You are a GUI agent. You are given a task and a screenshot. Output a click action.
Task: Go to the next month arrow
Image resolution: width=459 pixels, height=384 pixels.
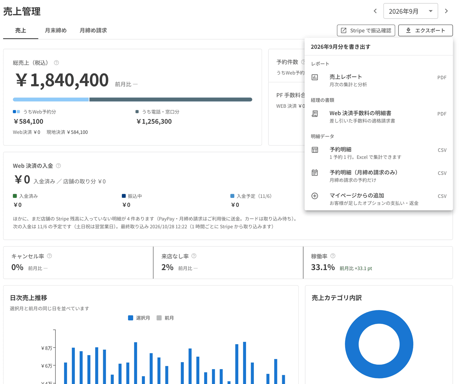446,11
